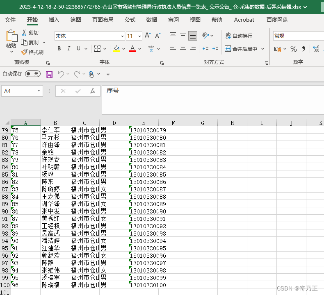Select row header 90
Viewport: 324px width, 295px height.
tap(5, 211)
